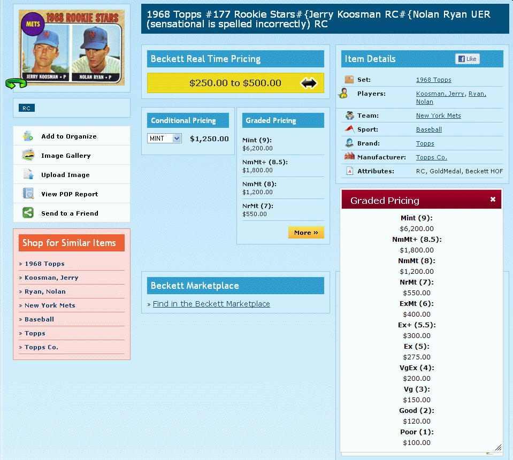Open Find in the Beckett Marketplace link
The image size is (513, 460).
211,304
